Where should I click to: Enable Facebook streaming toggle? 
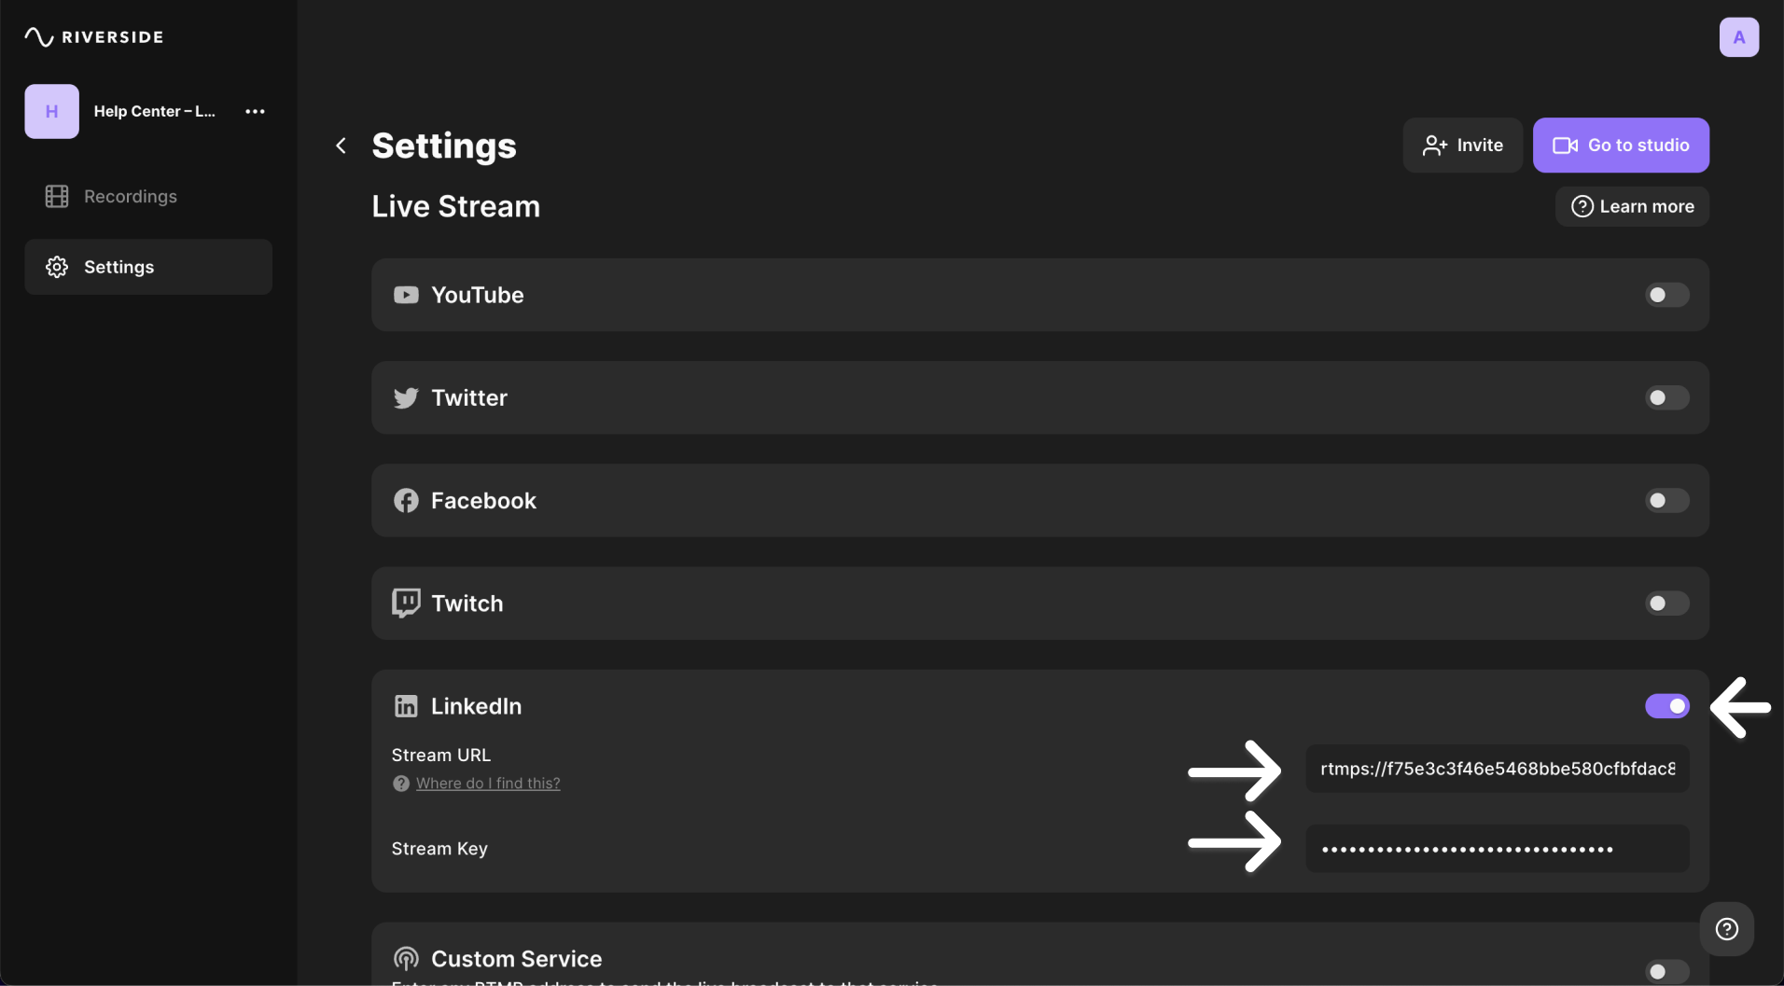[x=1666, y=501]
